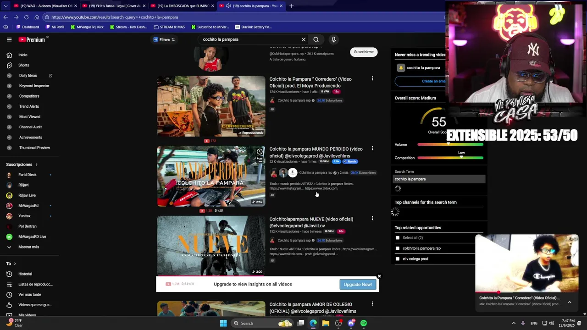Show hidden system tray icons
This screenshot has width=587, height=330.
click(x=514, y=323)
